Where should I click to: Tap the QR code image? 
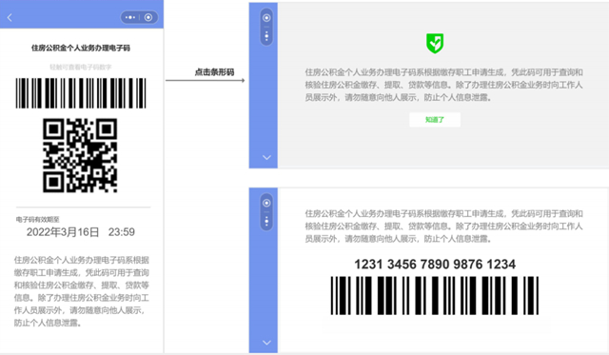pos(80,155)
